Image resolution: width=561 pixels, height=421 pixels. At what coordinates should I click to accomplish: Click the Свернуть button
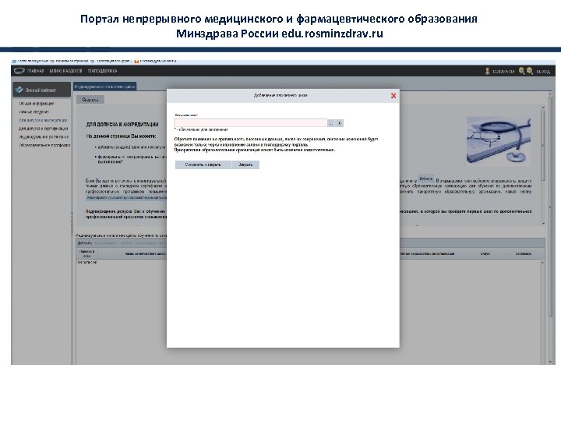90,100
